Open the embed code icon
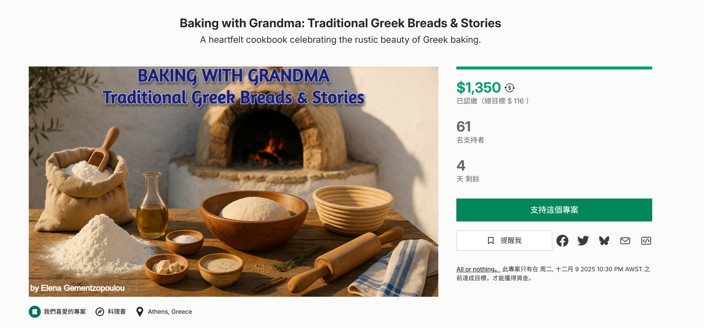704x328 pixels. tap(646, 240)
